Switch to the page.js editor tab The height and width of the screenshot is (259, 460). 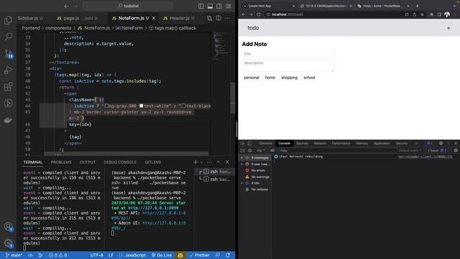click(x=77, y=18)
